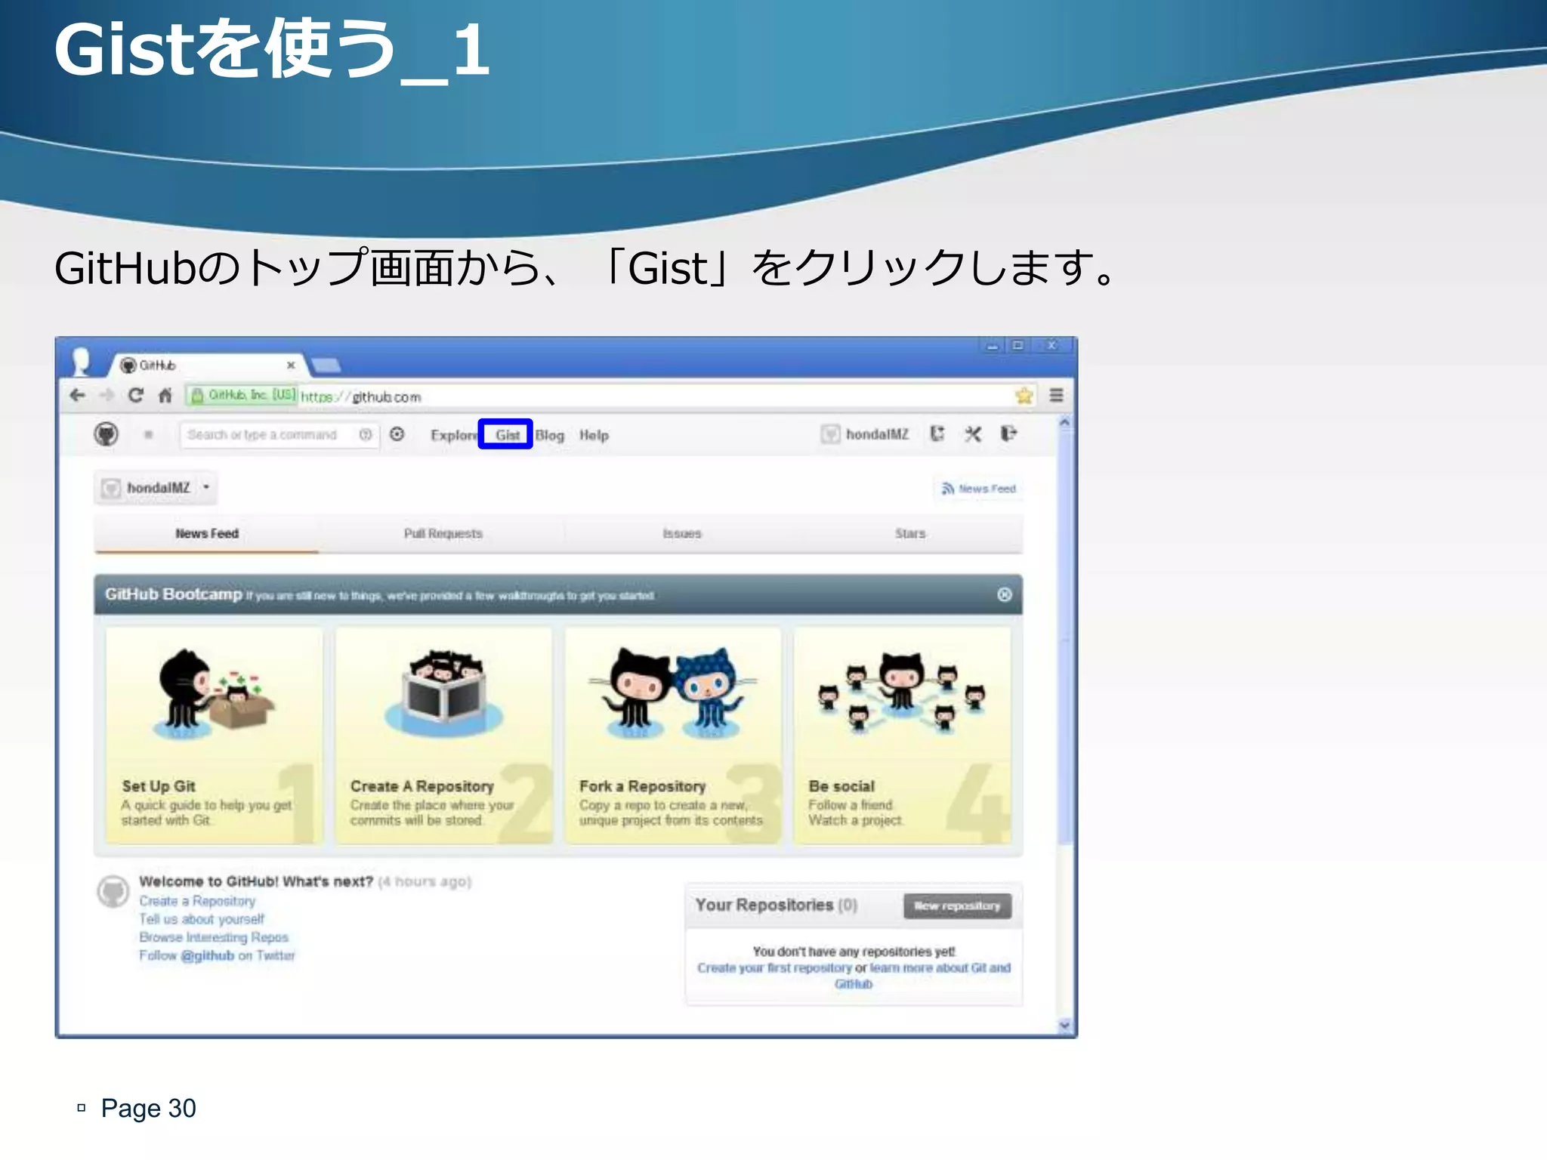Switch to the Issues tab

click(682, 534)
